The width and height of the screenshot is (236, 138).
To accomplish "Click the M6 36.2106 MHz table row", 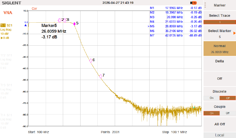I will (x=176, y=31).
